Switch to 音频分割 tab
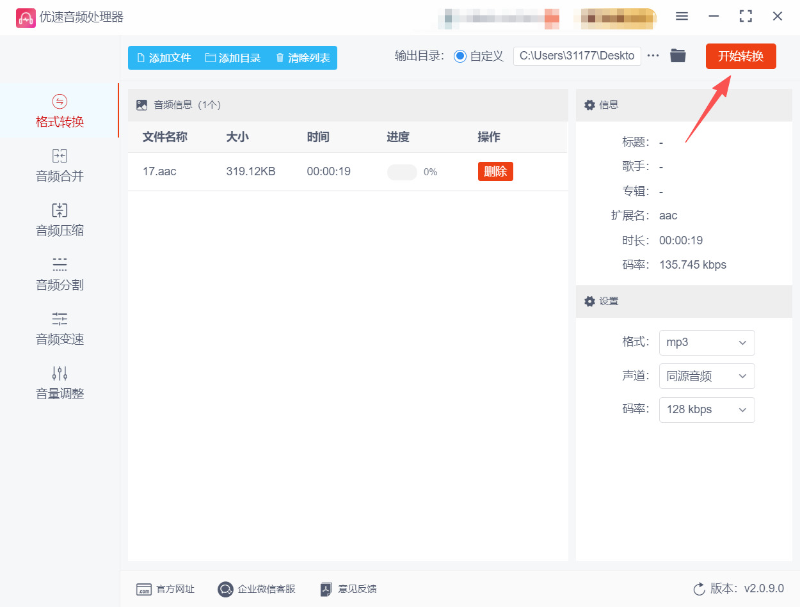This screenshot has width=800, height=607. [60, 274]
